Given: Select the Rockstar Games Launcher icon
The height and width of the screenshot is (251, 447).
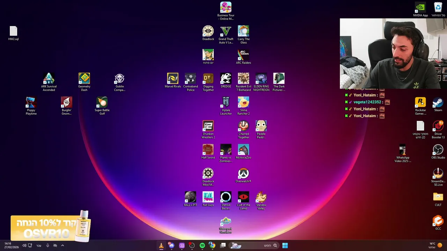Looking at the screenshot, I should point(420,106).
